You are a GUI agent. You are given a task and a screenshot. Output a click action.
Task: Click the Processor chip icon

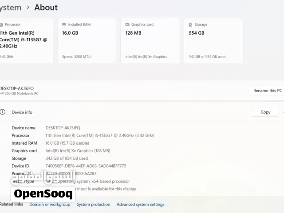[x=1, y=25]
